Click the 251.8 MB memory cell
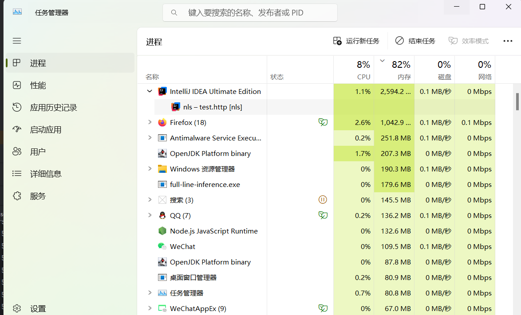 click(x=394, y=138)
